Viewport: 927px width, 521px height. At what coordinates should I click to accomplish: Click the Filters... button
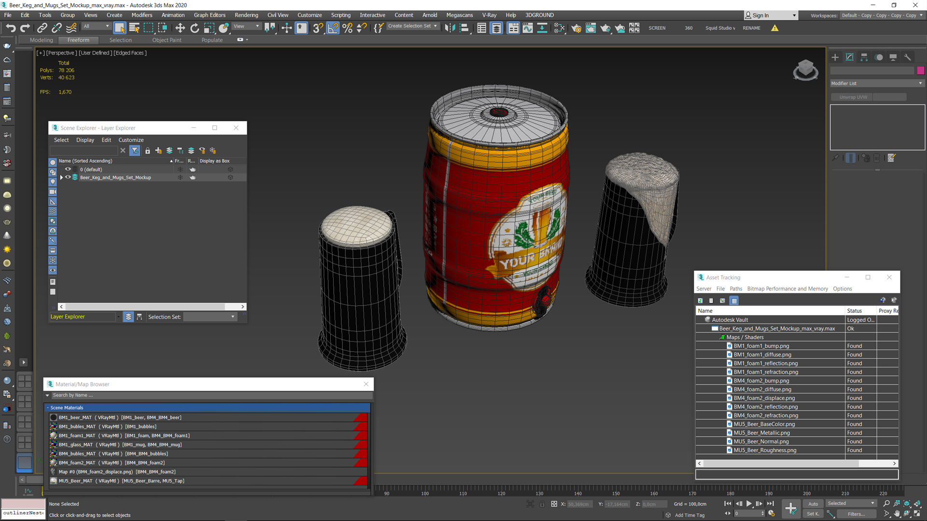(856, 514)
